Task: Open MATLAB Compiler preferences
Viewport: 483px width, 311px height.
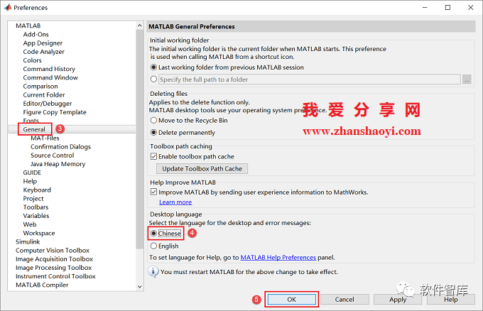Action: tap(42, 285)
